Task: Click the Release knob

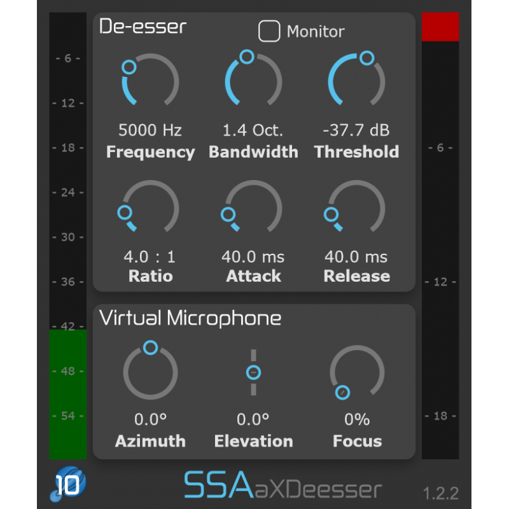Action: [x=357, y=207]
